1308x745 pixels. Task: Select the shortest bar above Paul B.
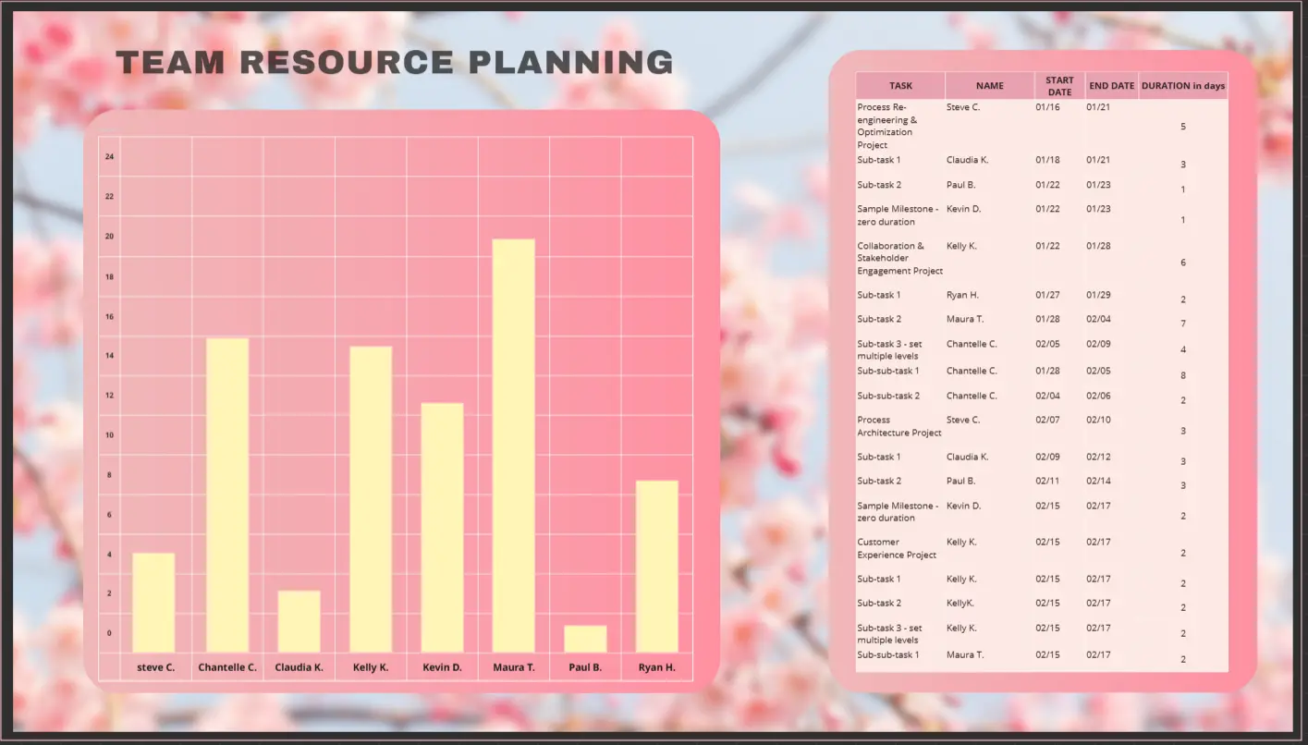[585, 638]
